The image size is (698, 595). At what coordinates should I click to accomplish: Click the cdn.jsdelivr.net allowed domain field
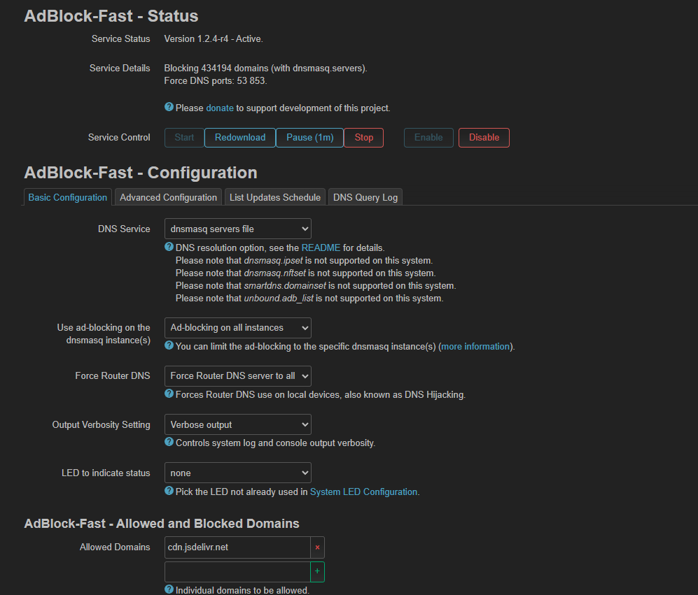[237, 547]
